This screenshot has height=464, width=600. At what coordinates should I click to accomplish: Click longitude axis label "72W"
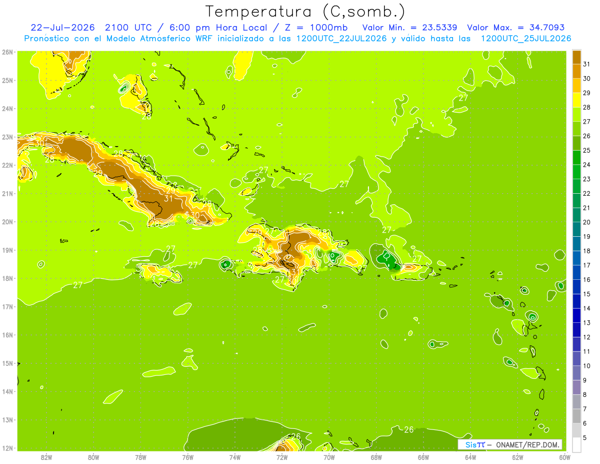click(282, 457)
